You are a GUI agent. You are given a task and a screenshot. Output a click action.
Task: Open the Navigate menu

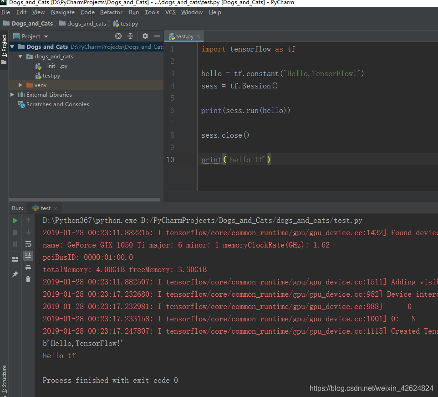(62, 12)
